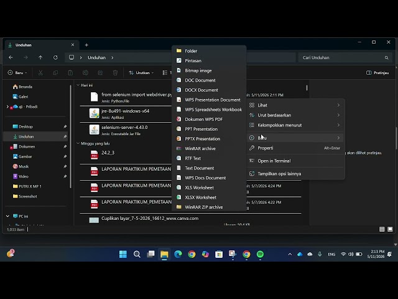Click the Back navigation arrow
Image resolution: width=398 pixels, height=299 pixels.
click(x=11, y=57)
